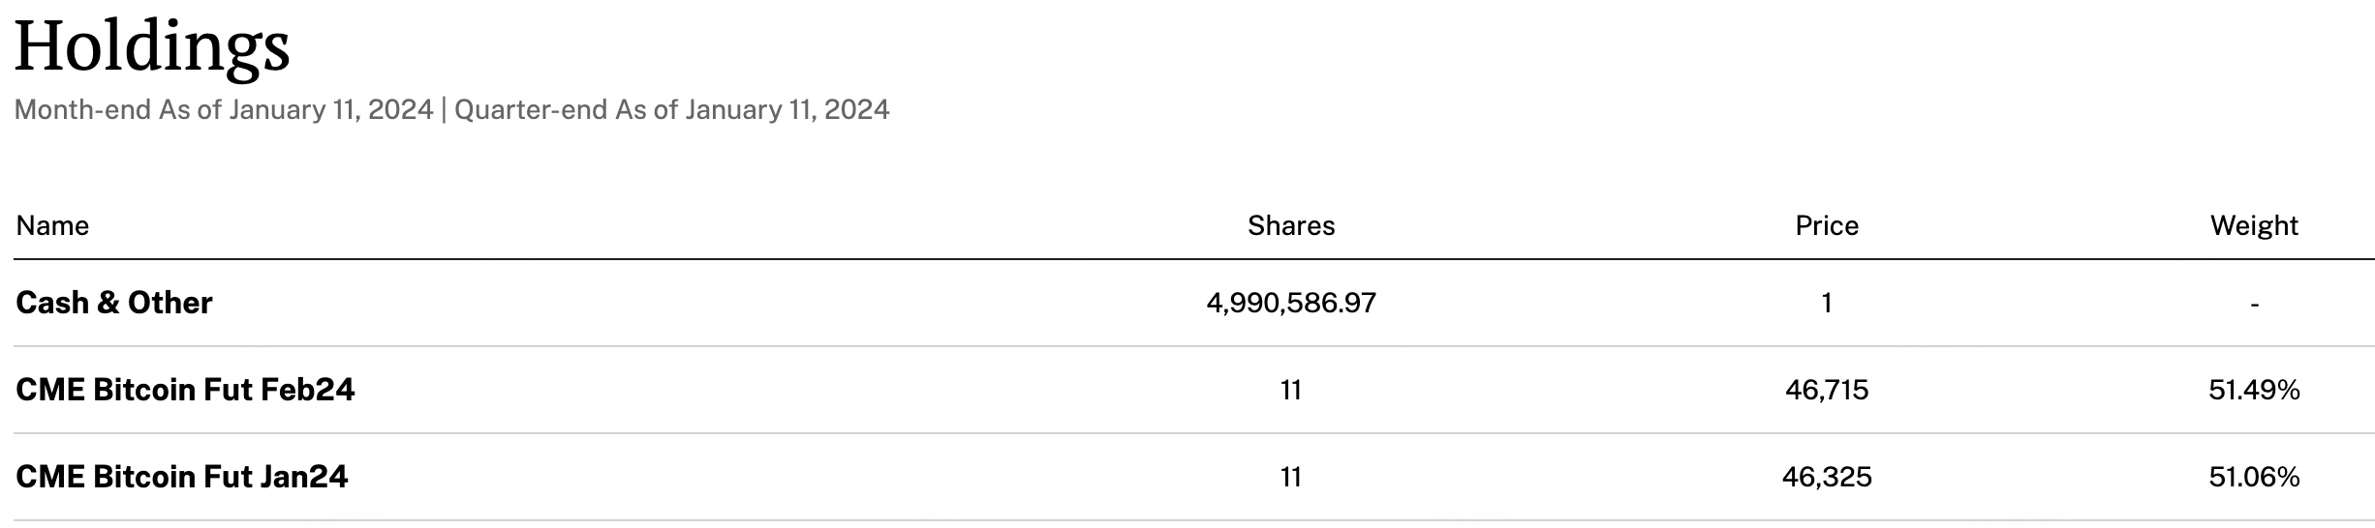Click the Month-end As of date text

click(224, 110)
